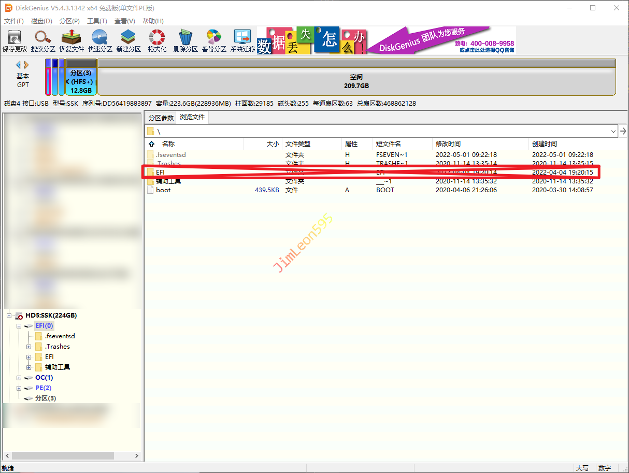Viewport: 629px width, 473px height.
Task: Expand the OC(1) partition tree node
Action: pos(19,378)
